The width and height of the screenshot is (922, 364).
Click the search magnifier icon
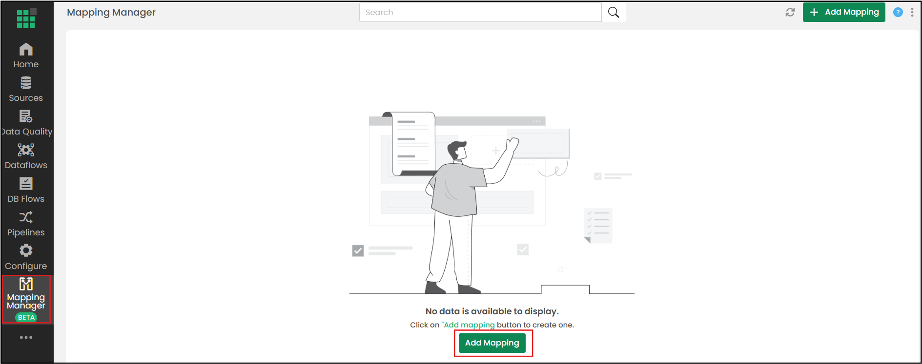(x=614, y=12)
